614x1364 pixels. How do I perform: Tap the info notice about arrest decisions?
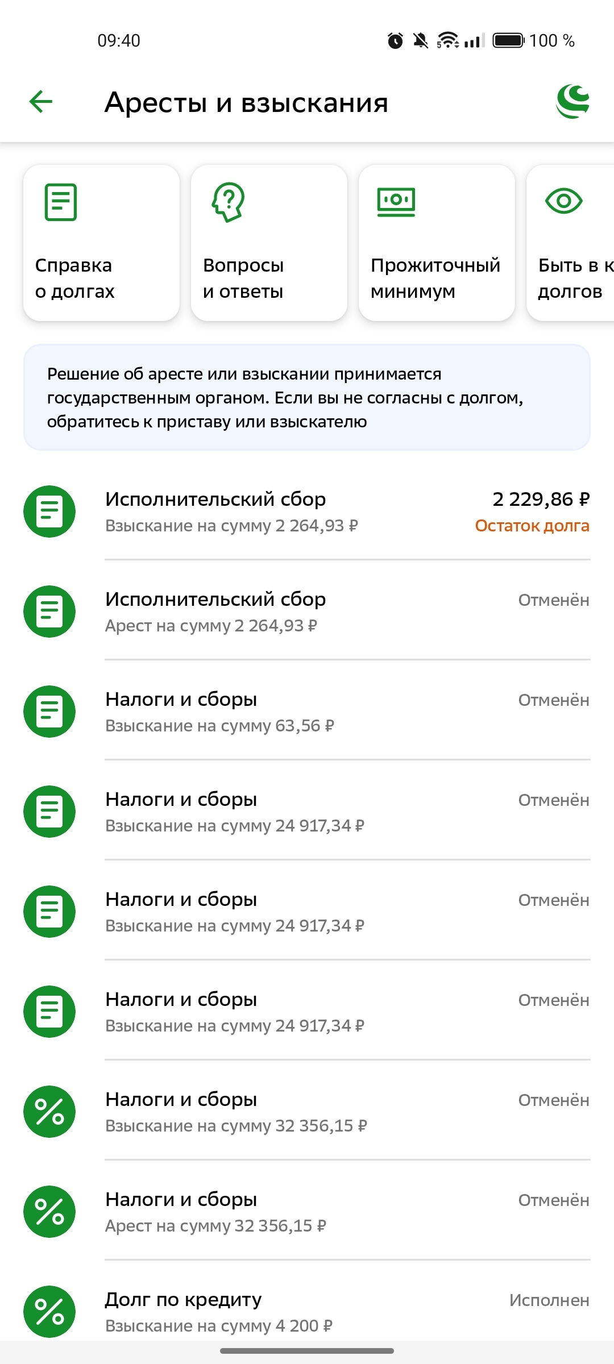point(307,397)
